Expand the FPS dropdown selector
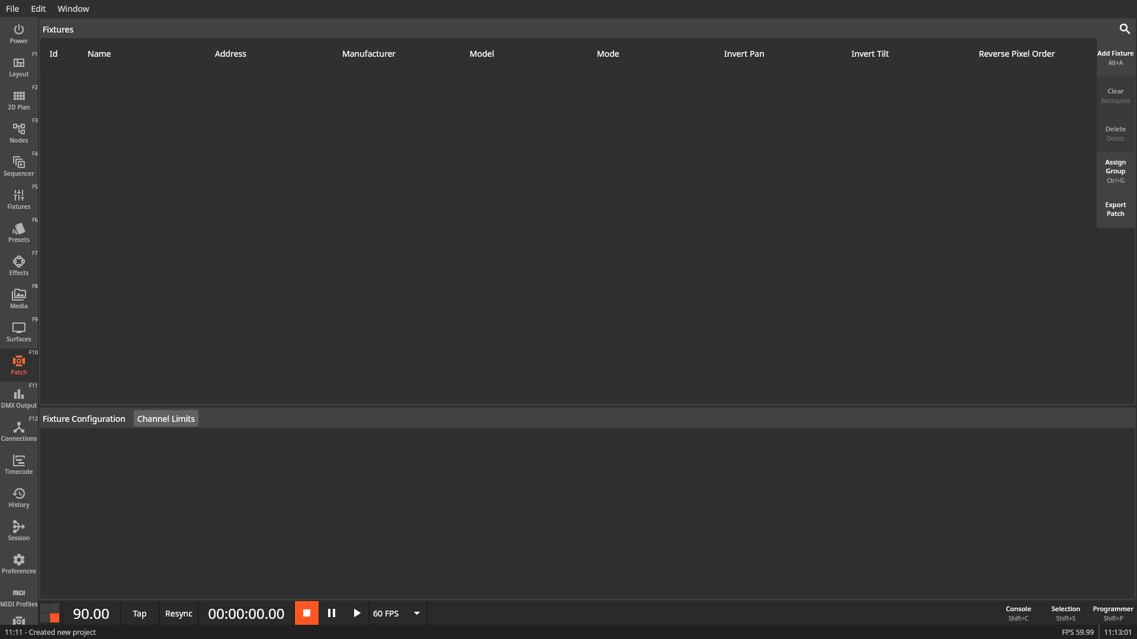 [x=417, y=613]
